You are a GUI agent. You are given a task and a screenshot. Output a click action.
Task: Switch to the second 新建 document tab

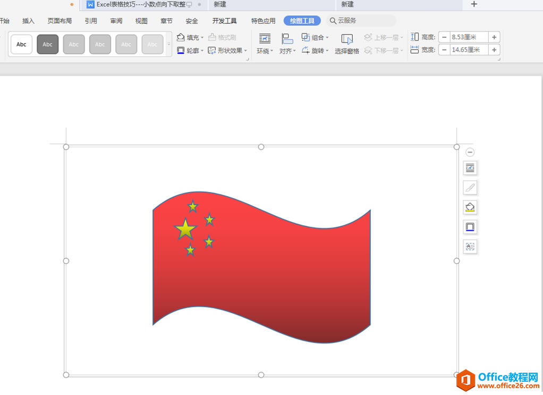point(399,4)
